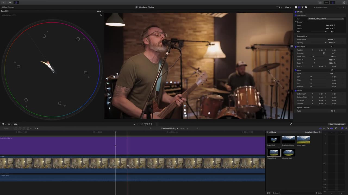Screen dimensions: 348x195
Task: Click the Index button
Action: pos(6,128)
